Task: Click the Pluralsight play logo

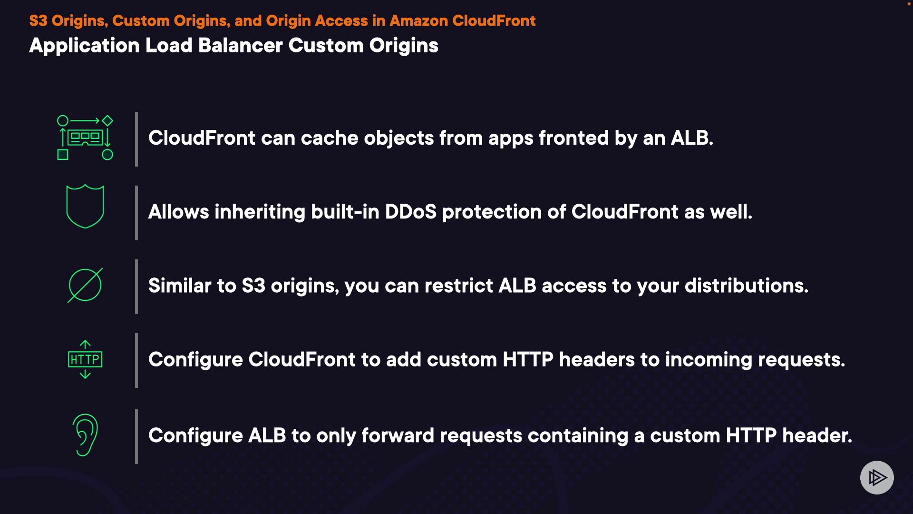Action: click(877, 477)
